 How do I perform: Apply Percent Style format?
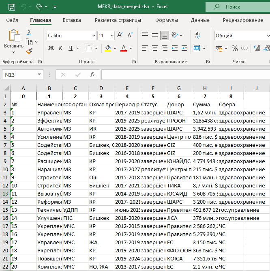tap(235, 49)
